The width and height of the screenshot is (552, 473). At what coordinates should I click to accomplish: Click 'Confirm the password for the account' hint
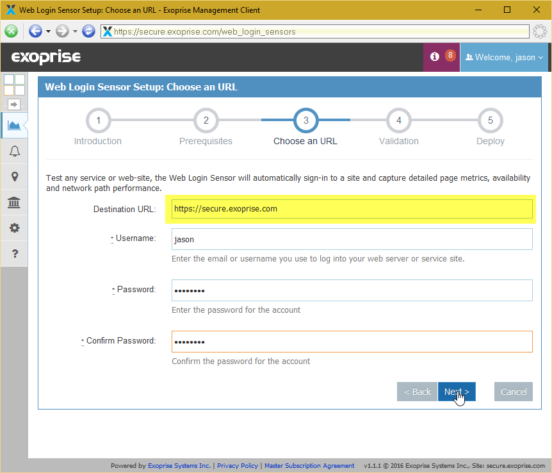pyautogui.click(x=241, y=361)
